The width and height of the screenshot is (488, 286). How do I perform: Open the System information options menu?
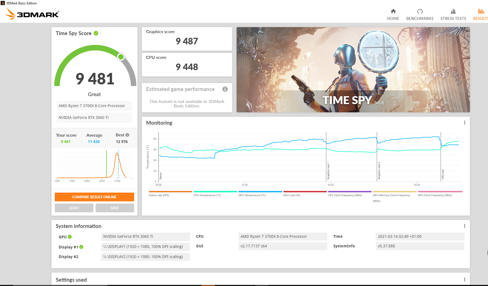coord(464,226)
